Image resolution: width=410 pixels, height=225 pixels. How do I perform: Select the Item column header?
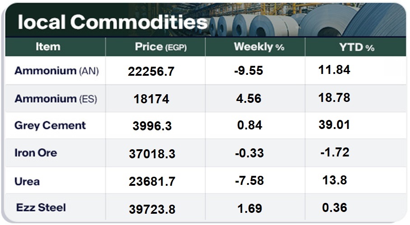tap(48, 47)
